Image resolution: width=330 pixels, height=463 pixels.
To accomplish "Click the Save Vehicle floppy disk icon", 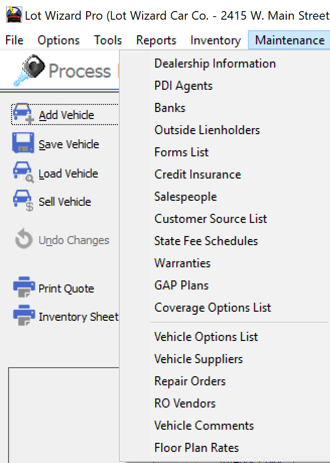I will [23, 143].
